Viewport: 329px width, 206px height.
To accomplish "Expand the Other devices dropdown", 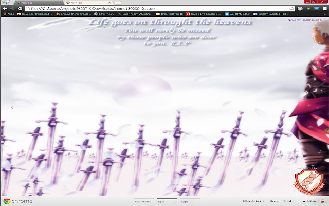I will (x=253, y=201).
